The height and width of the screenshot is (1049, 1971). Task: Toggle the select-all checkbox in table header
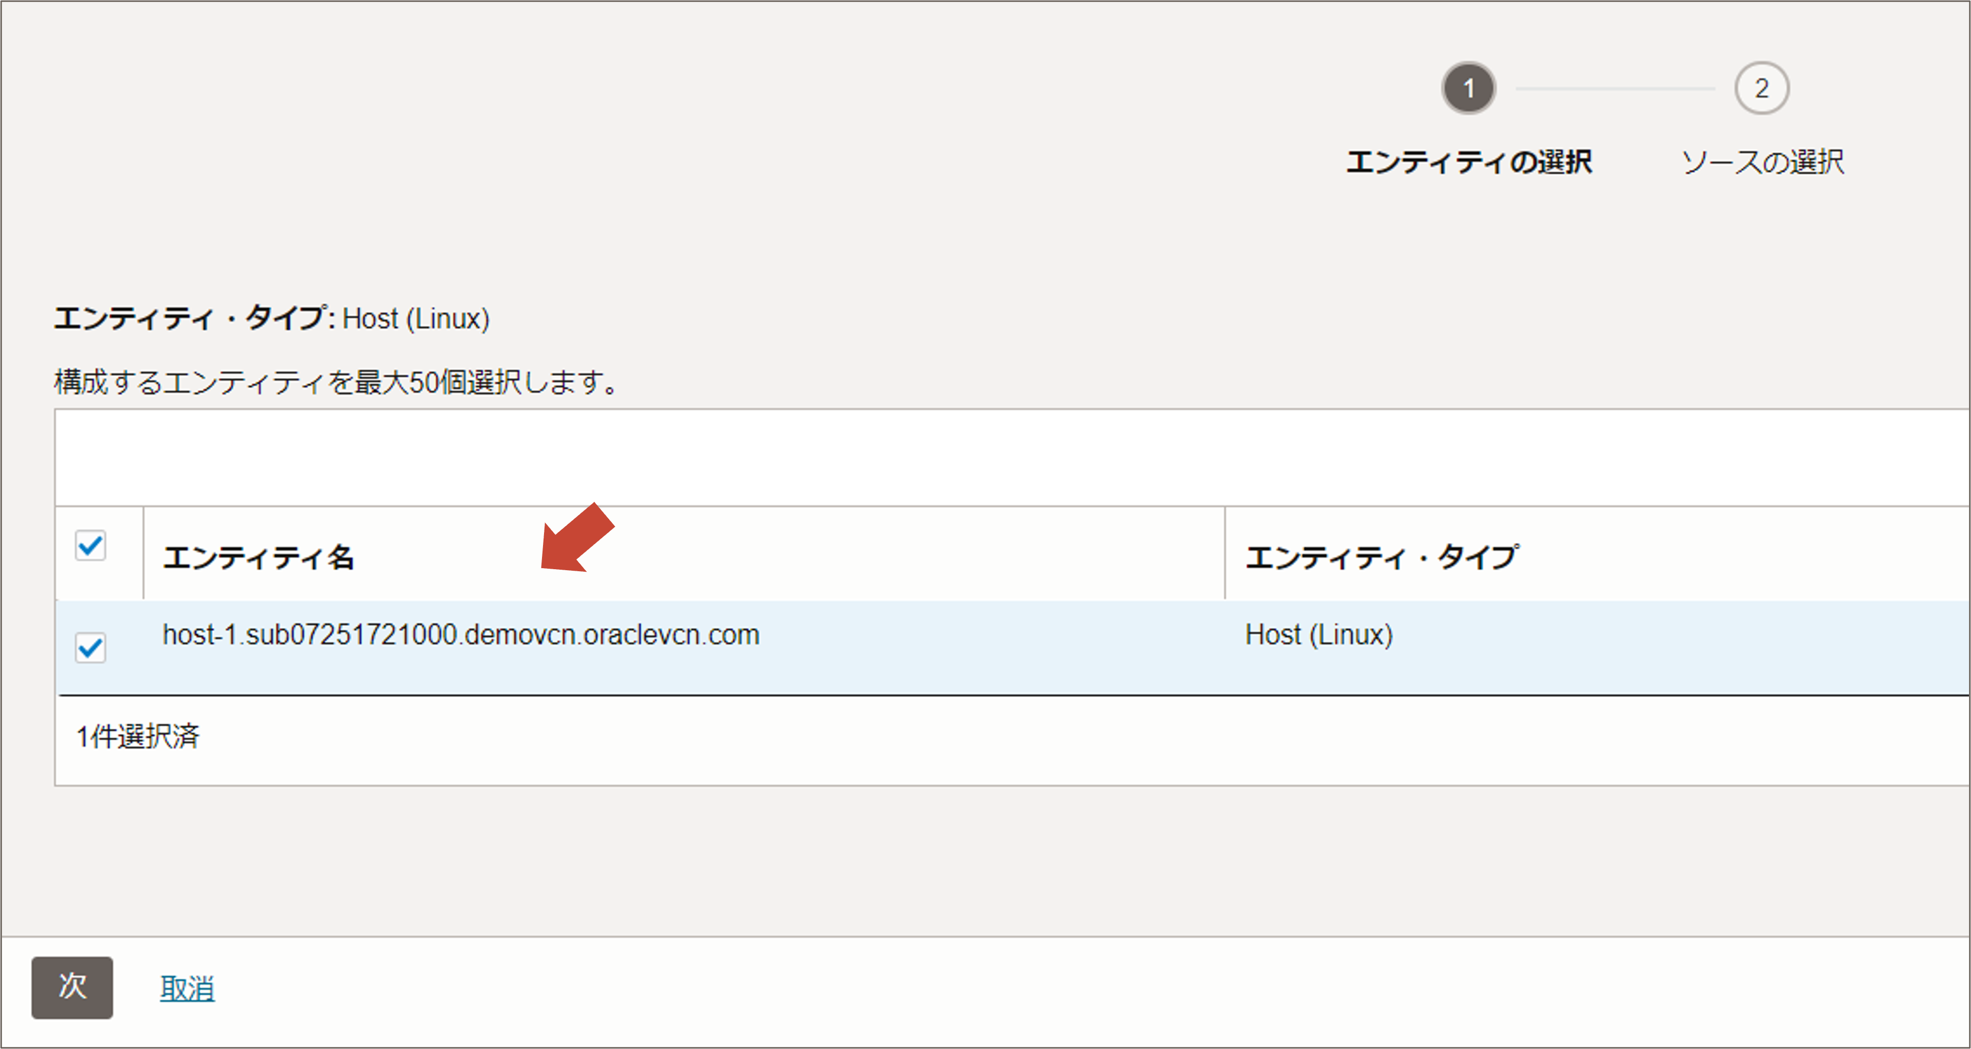point(90,545)
